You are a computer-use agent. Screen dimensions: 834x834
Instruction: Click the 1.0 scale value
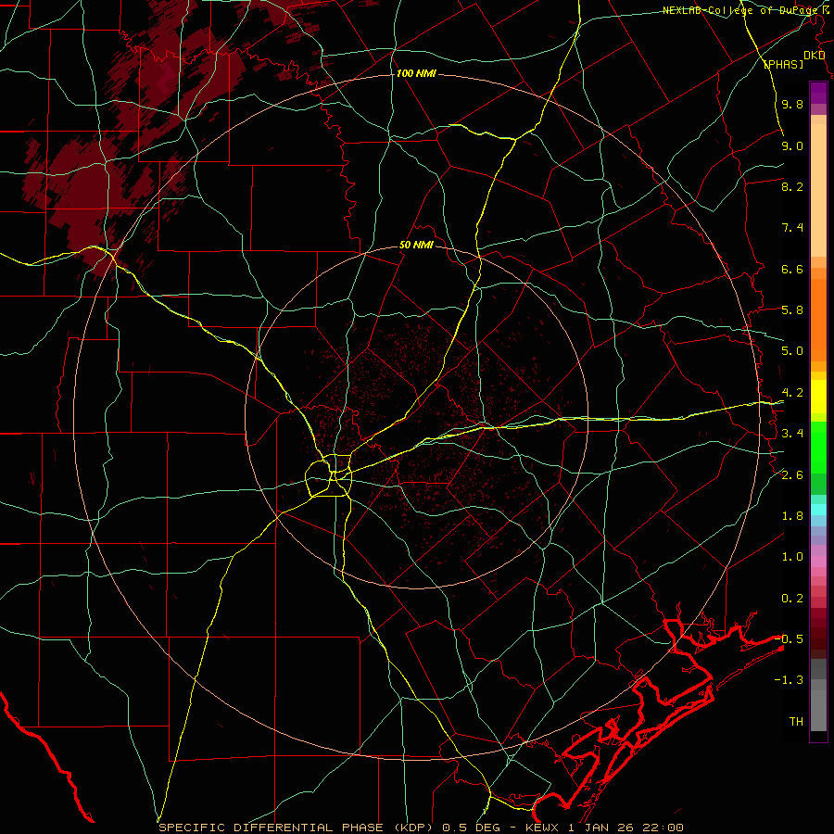792,557
